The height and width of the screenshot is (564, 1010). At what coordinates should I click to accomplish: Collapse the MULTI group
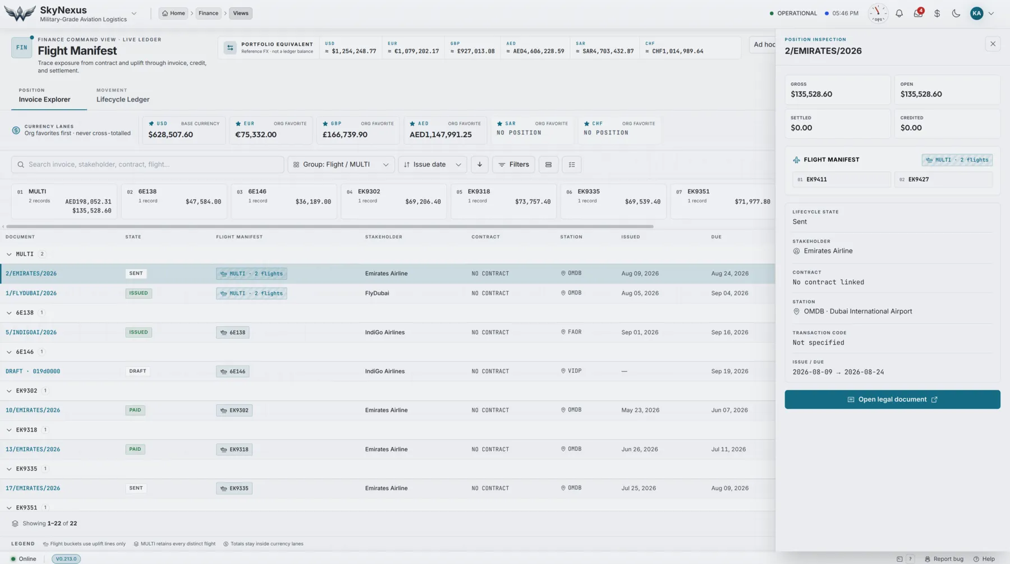9,255
